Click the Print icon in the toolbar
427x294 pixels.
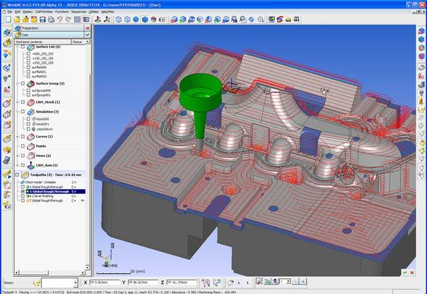point(51,20)
